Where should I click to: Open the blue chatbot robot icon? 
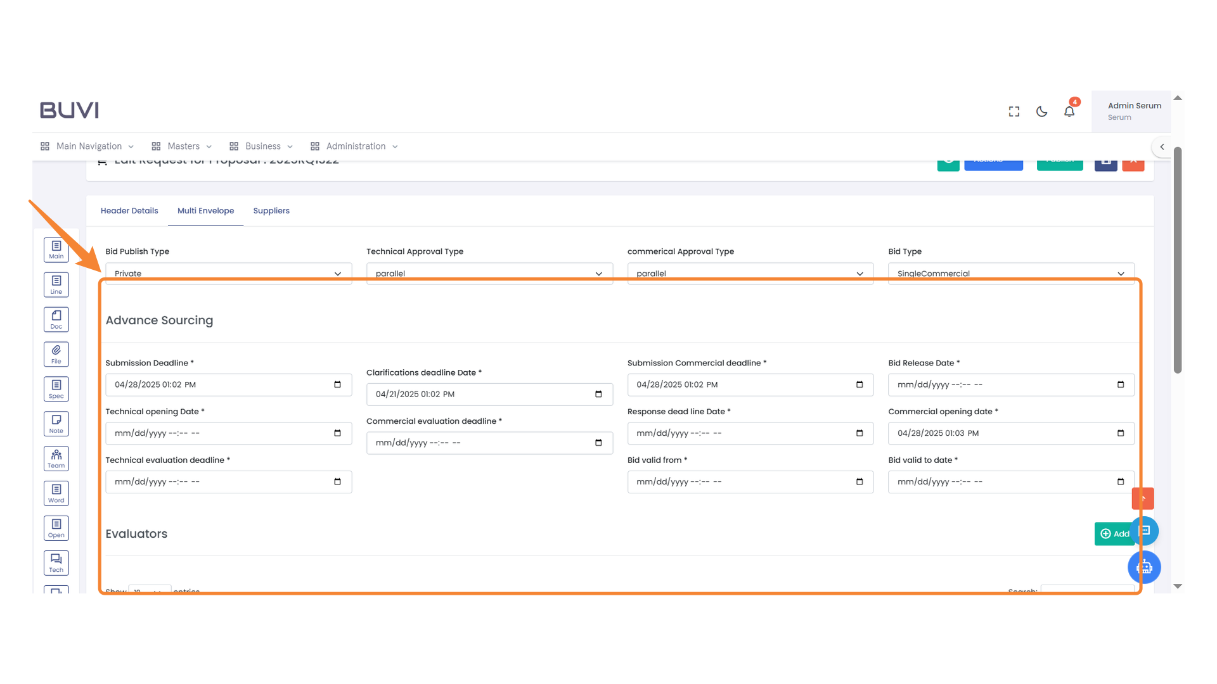pyautogui.click(x=1144, y=567)
